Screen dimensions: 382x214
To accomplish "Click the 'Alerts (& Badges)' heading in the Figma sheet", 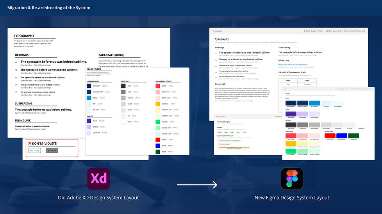I will [224, 122].
